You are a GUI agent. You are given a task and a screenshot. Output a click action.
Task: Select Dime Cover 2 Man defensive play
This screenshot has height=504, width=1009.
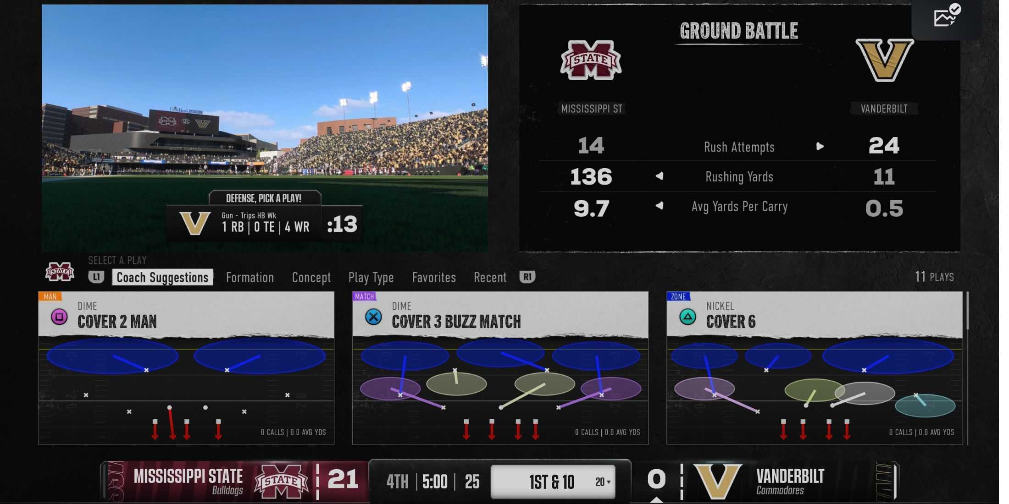[187, 370]
